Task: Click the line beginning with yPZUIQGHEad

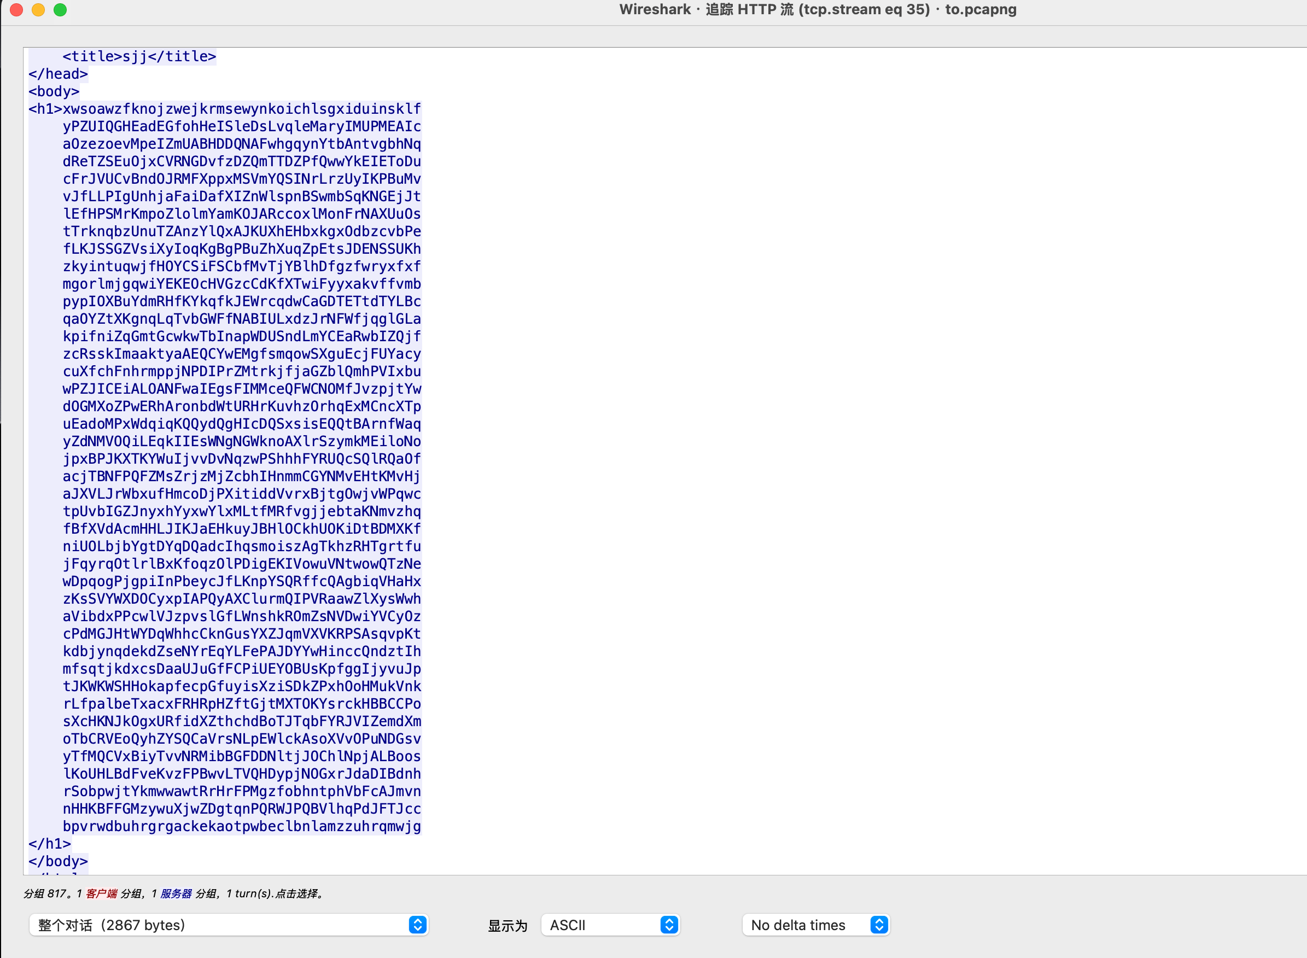Action: click(242, 126)
